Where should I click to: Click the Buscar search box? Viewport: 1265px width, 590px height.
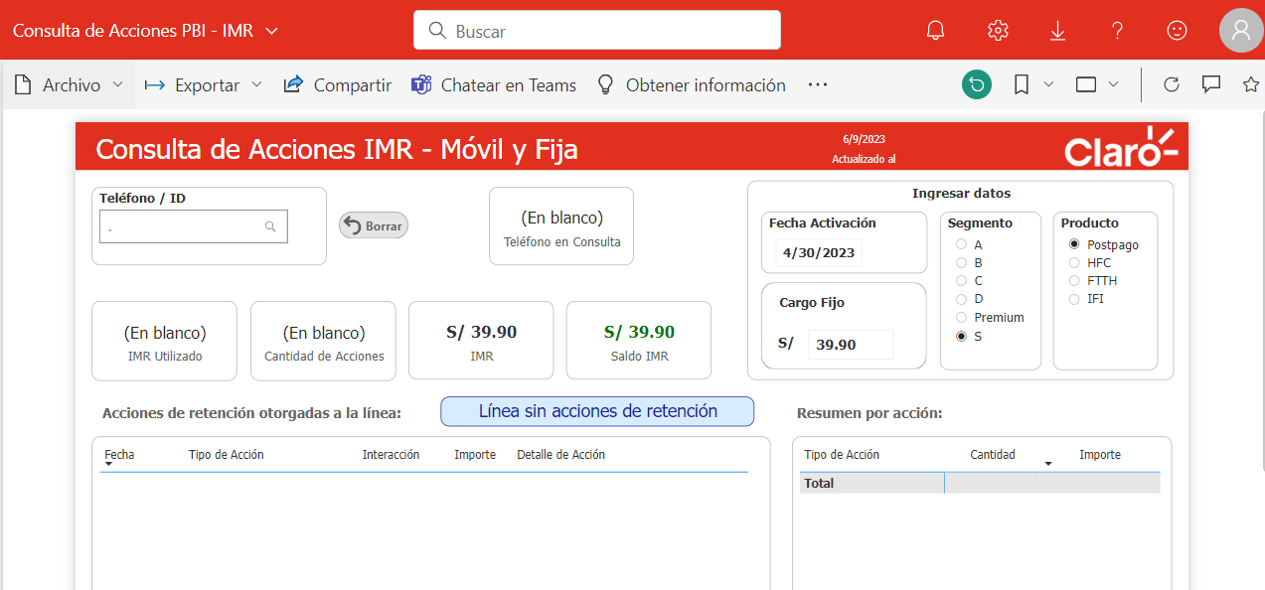coord(597,30)
